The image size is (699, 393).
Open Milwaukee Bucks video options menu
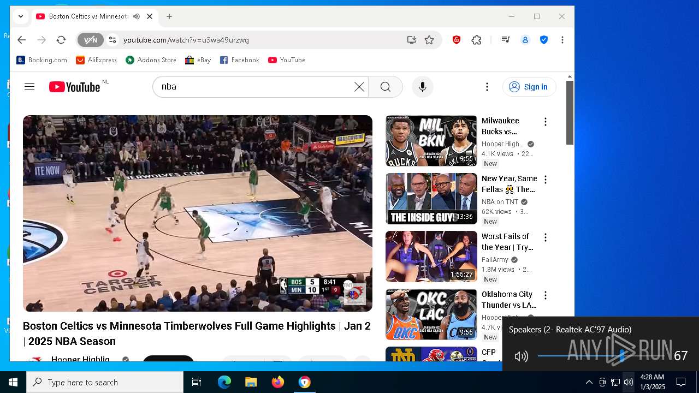click(x=545, y=122)
